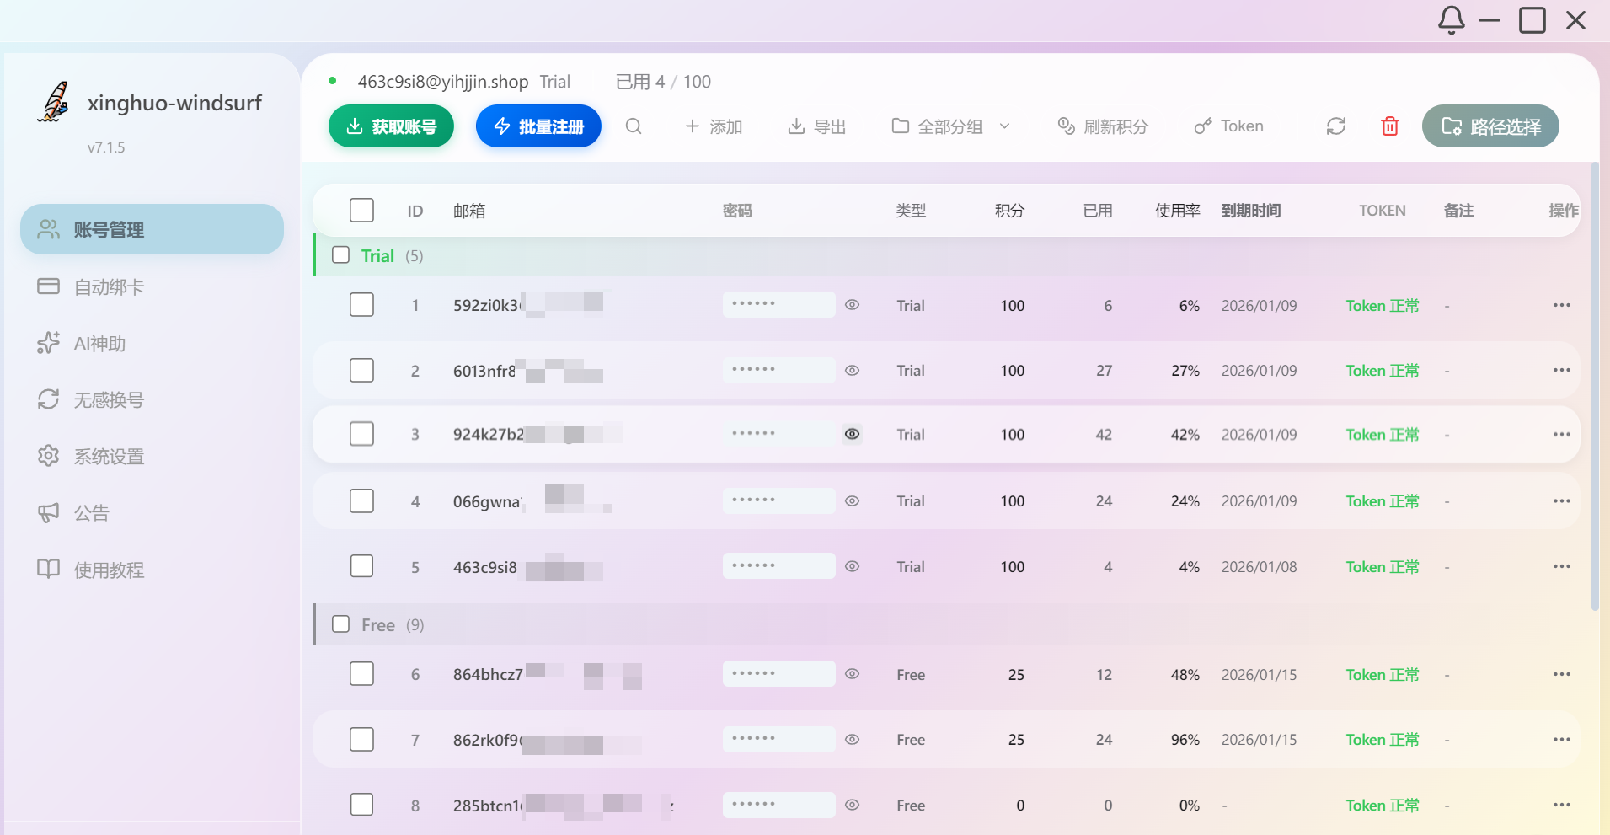1610x835 pixels.
Task: Click the notification bell icon
Action: [1451, 20]
